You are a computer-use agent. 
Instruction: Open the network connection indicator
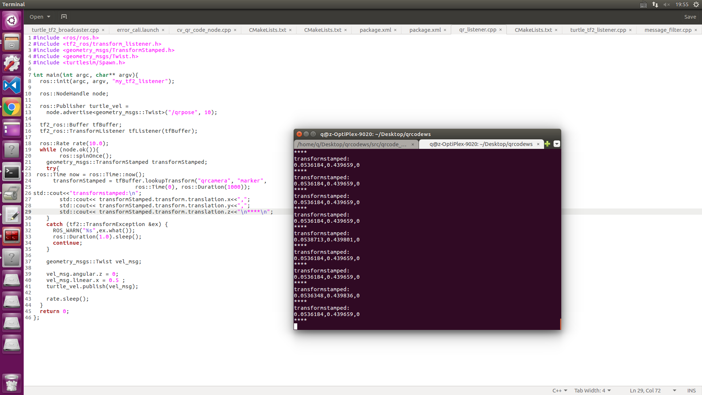[x=655, y=4]
